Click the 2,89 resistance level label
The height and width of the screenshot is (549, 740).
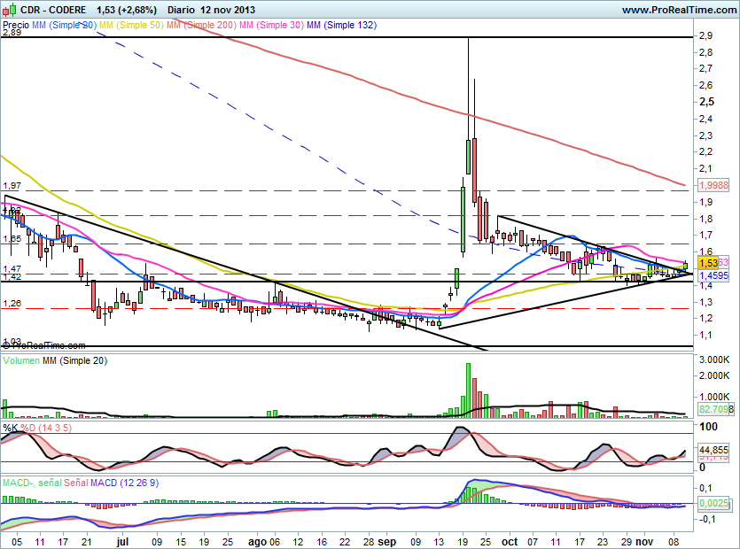coord(12,33)
